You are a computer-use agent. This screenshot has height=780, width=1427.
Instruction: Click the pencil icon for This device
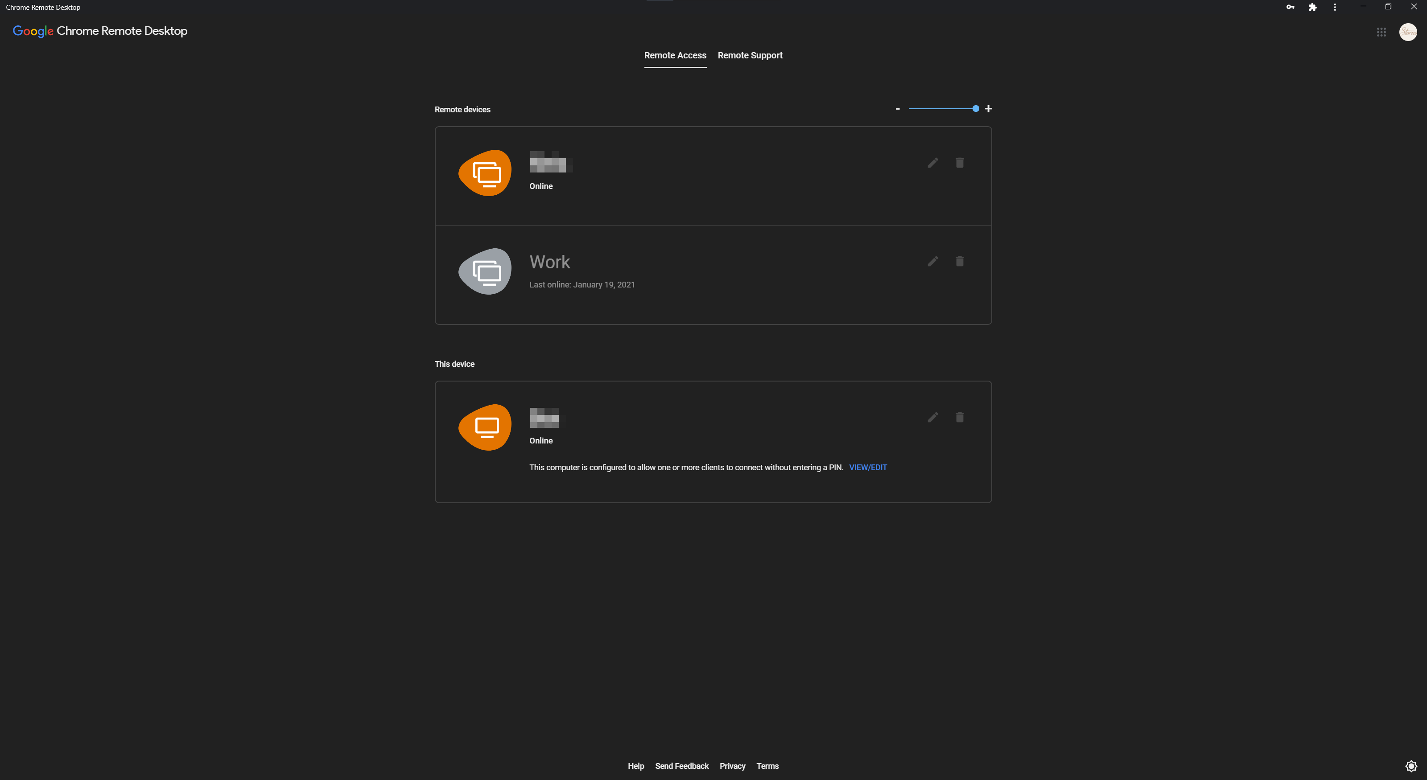coord(933,417)
